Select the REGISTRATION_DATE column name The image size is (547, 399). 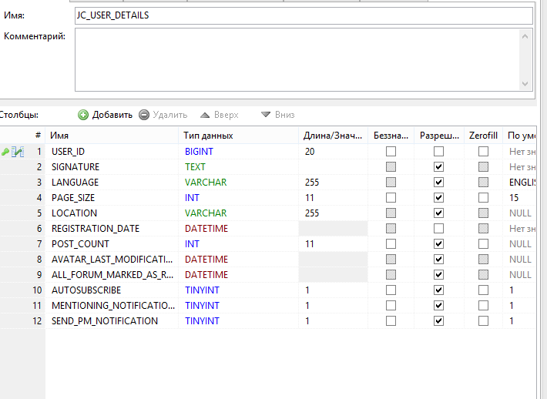click(x=96, y=229)
